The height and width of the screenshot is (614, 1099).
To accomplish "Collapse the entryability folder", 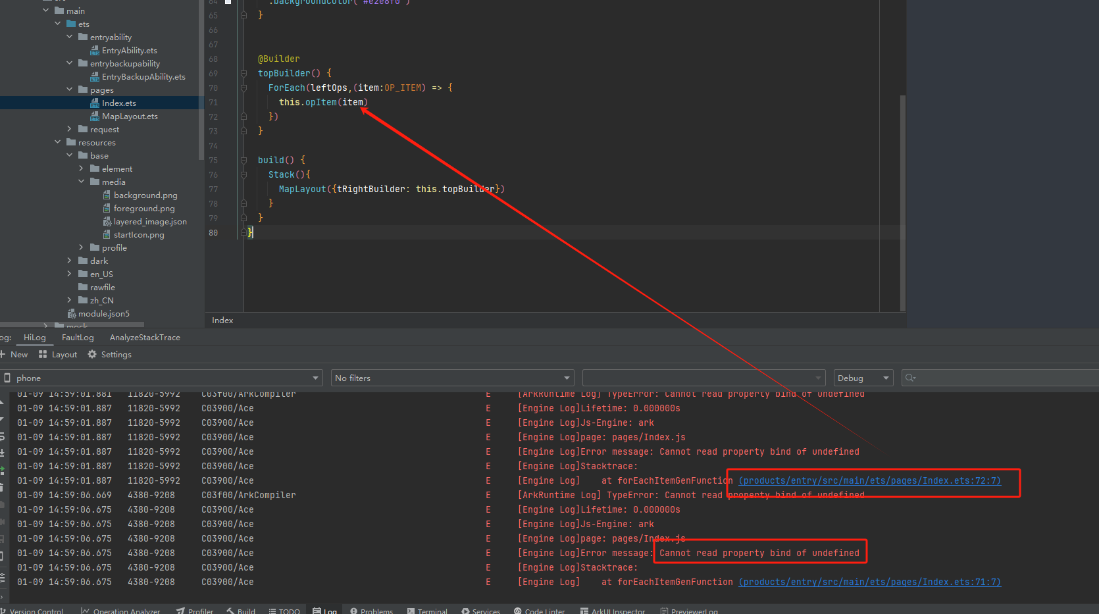I will [x=69, y=37].
